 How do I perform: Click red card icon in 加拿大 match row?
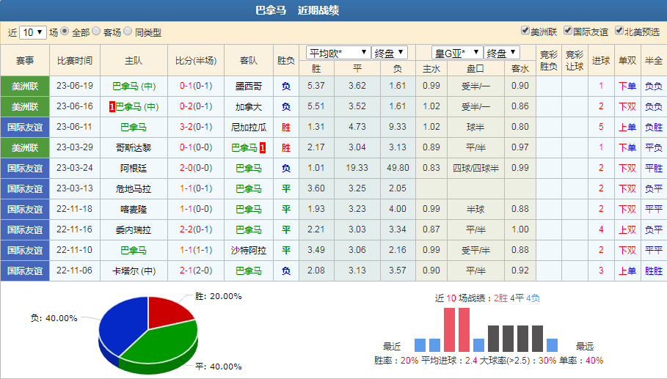coord(112,107)
